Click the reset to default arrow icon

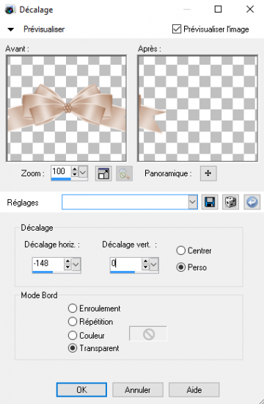(252, 202)
